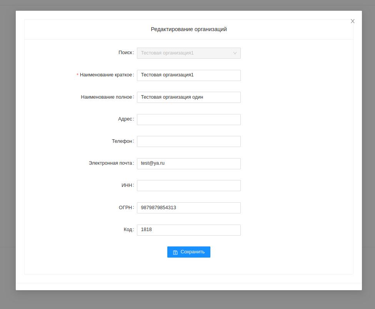
Task: Click into the Наименование полное field
Action: (188, 97)
